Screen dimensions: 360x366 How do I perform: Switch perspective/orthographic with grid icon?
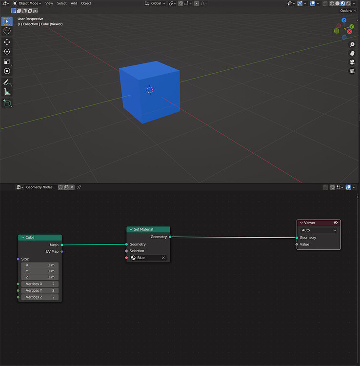click(352, 71)
